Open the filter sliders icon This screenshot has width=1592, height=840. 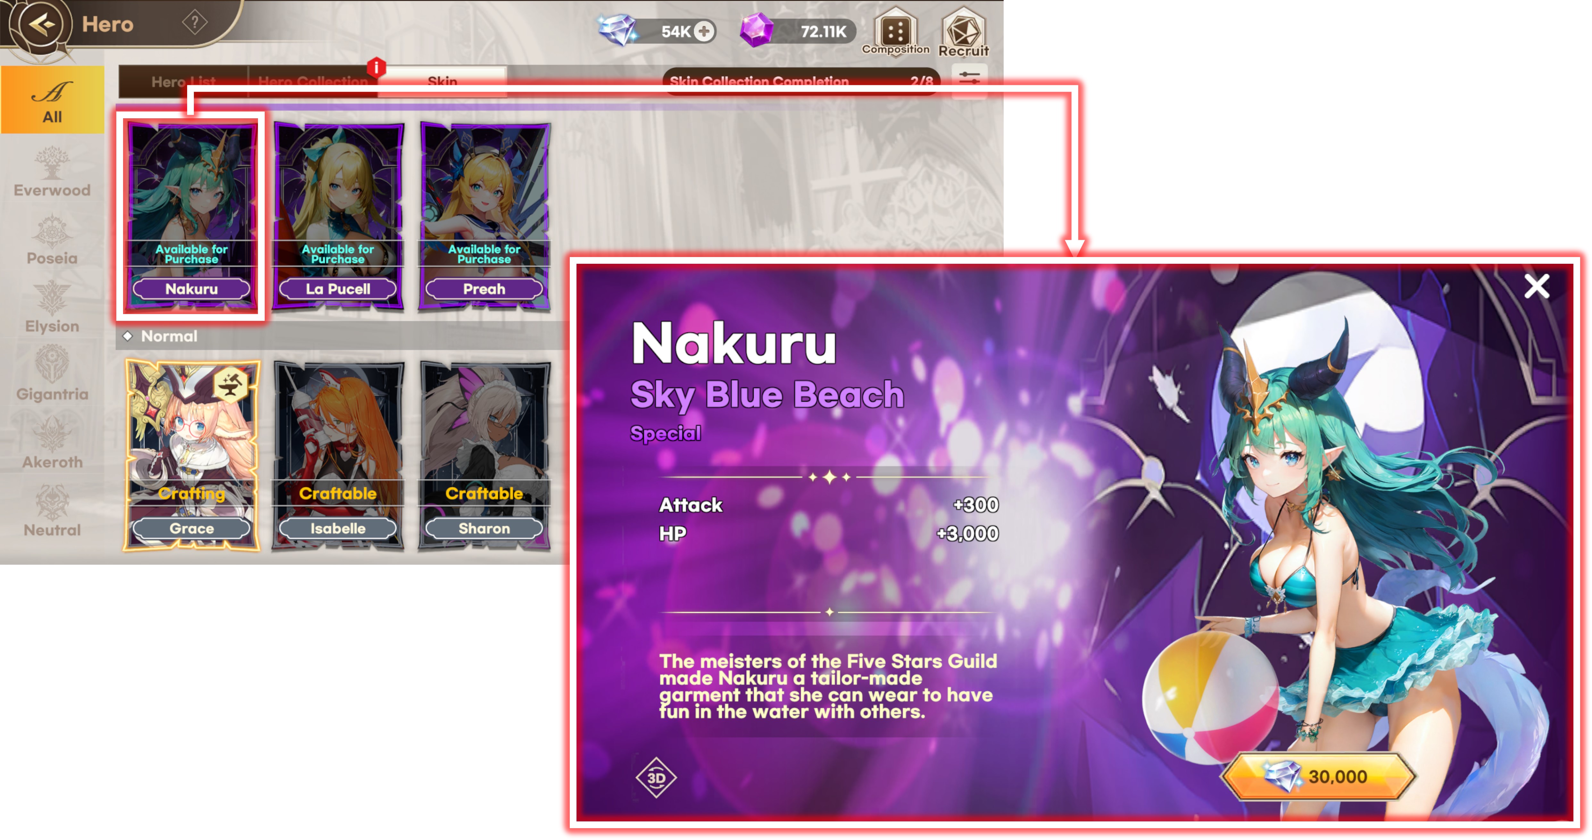point(969,79)
